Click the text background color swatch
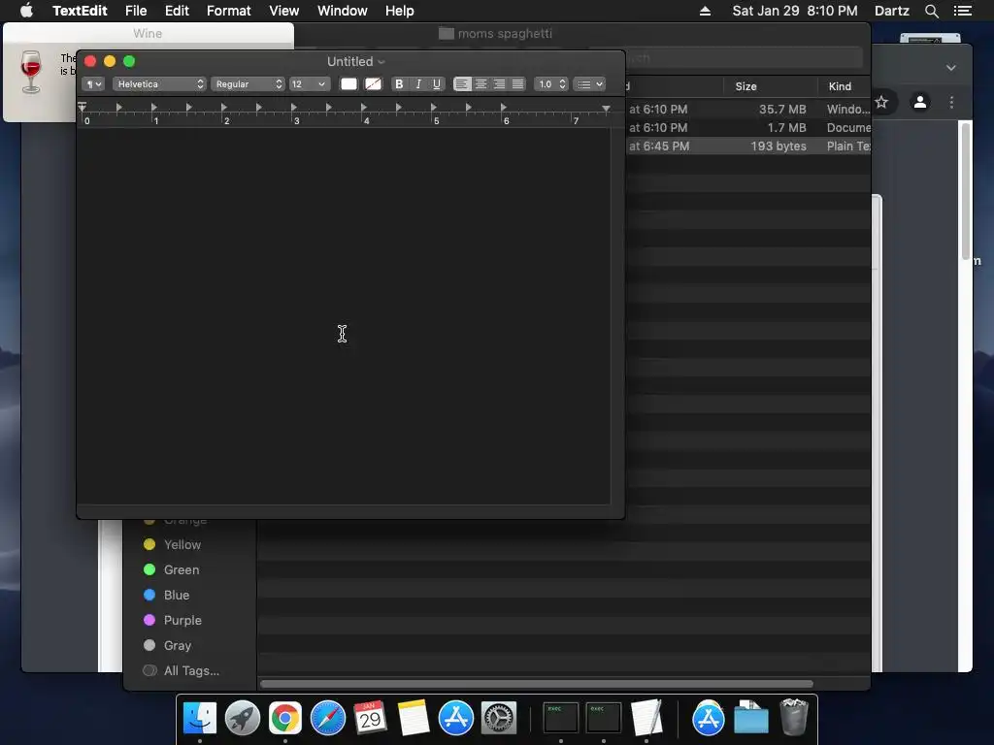994x745 pixels. (x=374, y=84)
